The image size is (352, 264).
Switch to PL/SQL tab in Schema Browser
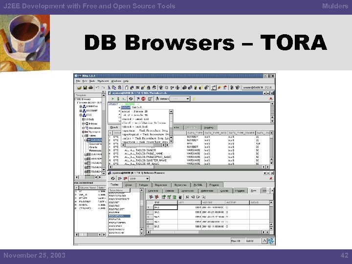198,185
